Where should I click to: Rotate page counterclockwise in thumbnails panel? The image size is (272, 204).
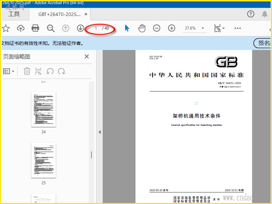point(50,71)
